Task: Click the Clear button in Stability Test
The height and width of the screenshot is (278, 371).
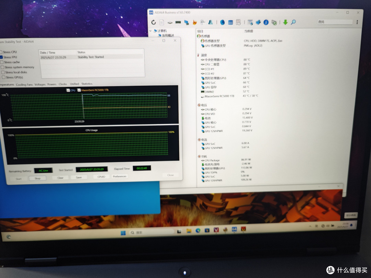Action: [60, 177]
